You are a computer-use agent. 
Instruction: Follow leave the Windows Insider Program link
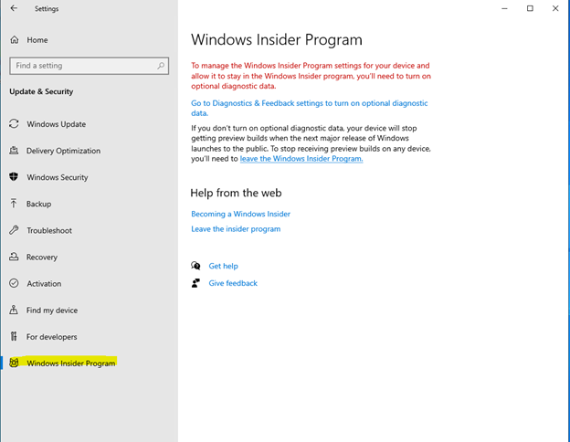301,159
